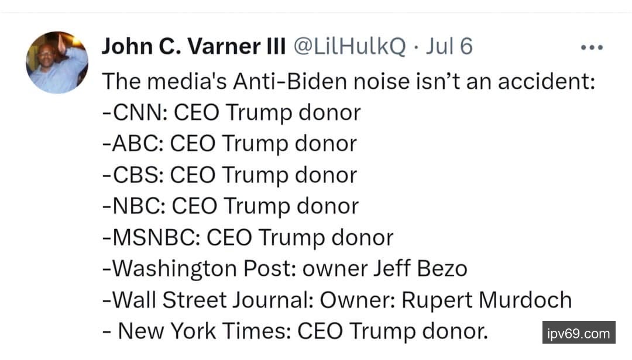
Task: Open the three-dot more options menu
Action: [x=590, y=47]
